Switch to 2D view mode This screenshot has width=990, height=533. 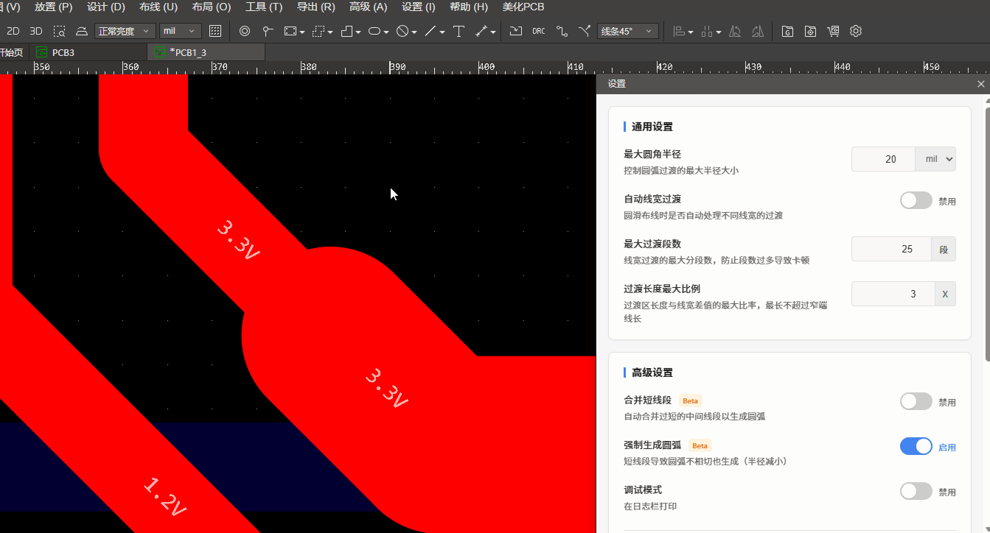[x=13, y=32]
